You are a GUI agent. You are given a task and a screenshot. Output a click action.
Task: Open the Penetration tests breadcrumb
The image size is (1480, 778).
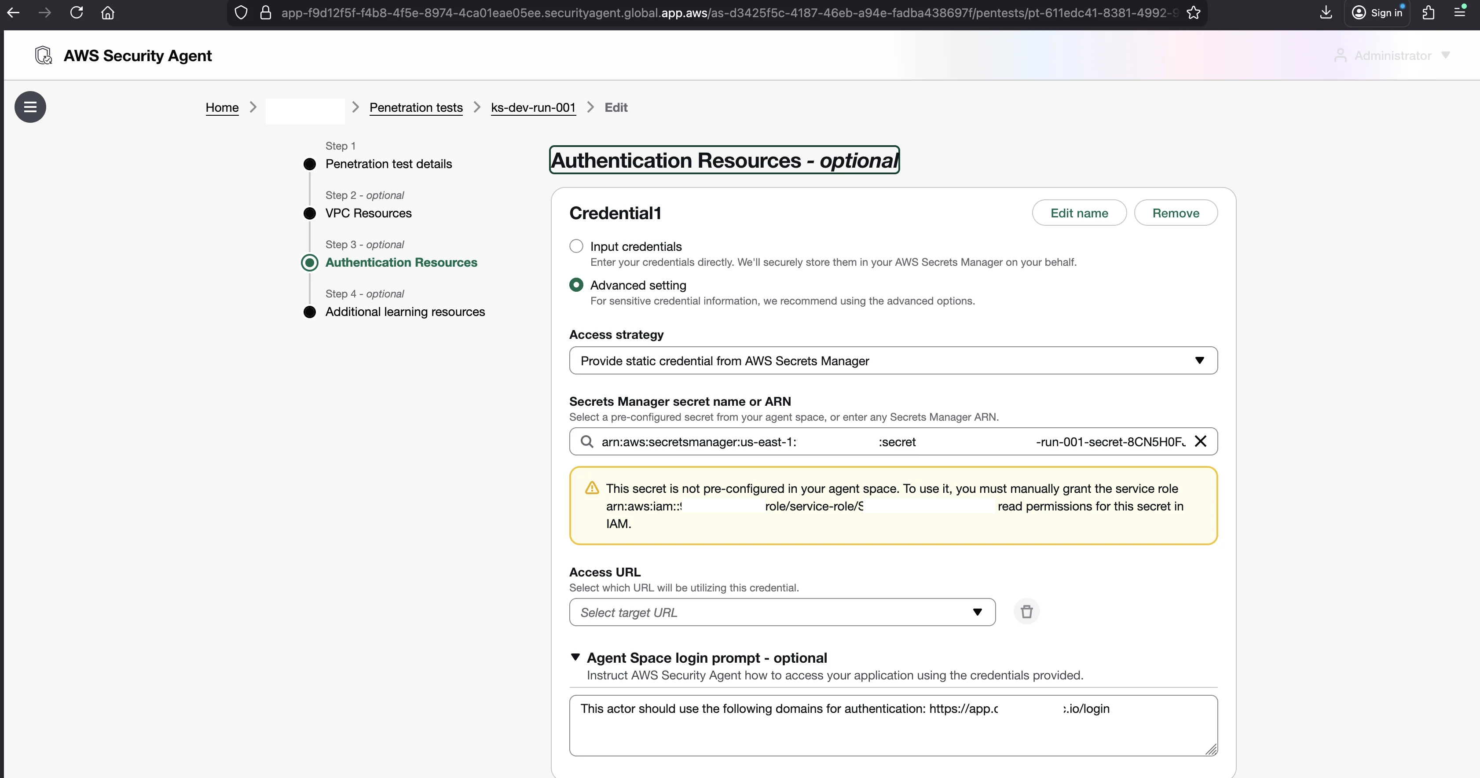416,107
